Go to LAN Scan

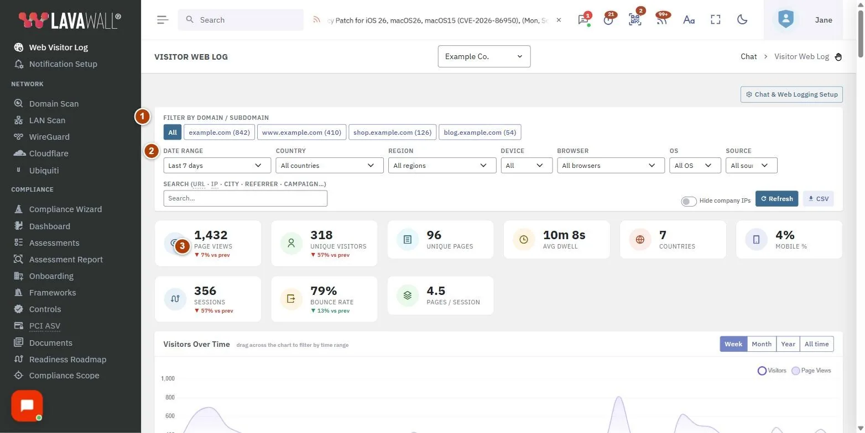[40, 120]
